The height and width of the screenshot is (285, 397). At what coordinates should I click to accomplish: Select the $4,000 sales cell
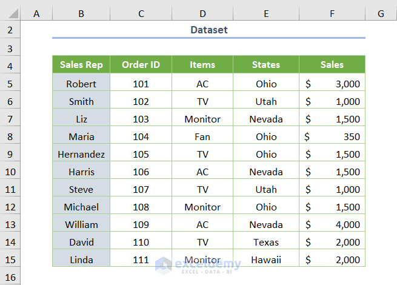(x=332, y=225)
